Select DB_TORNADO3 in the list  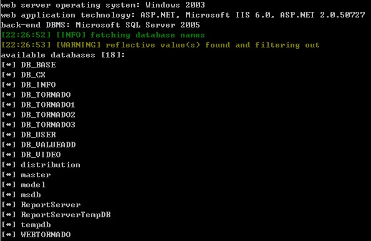[48, 125]
